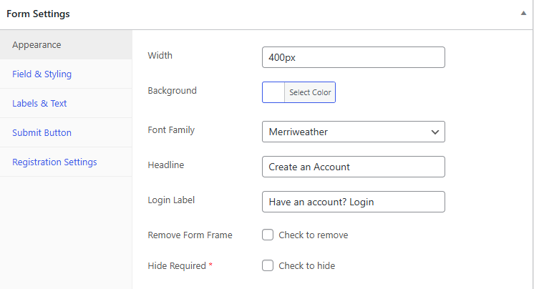Click the Headline text field
The width and height of the screenshot is (534, 289).
point(354,167)
